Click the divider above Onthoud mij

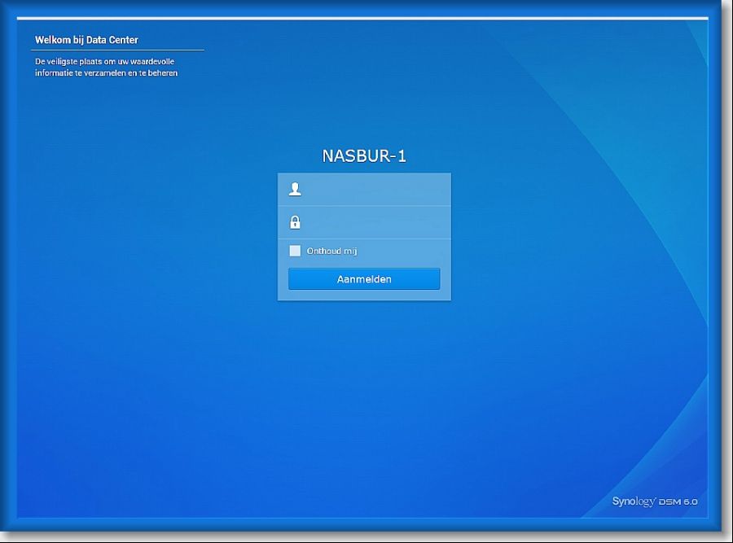[364, 239]
